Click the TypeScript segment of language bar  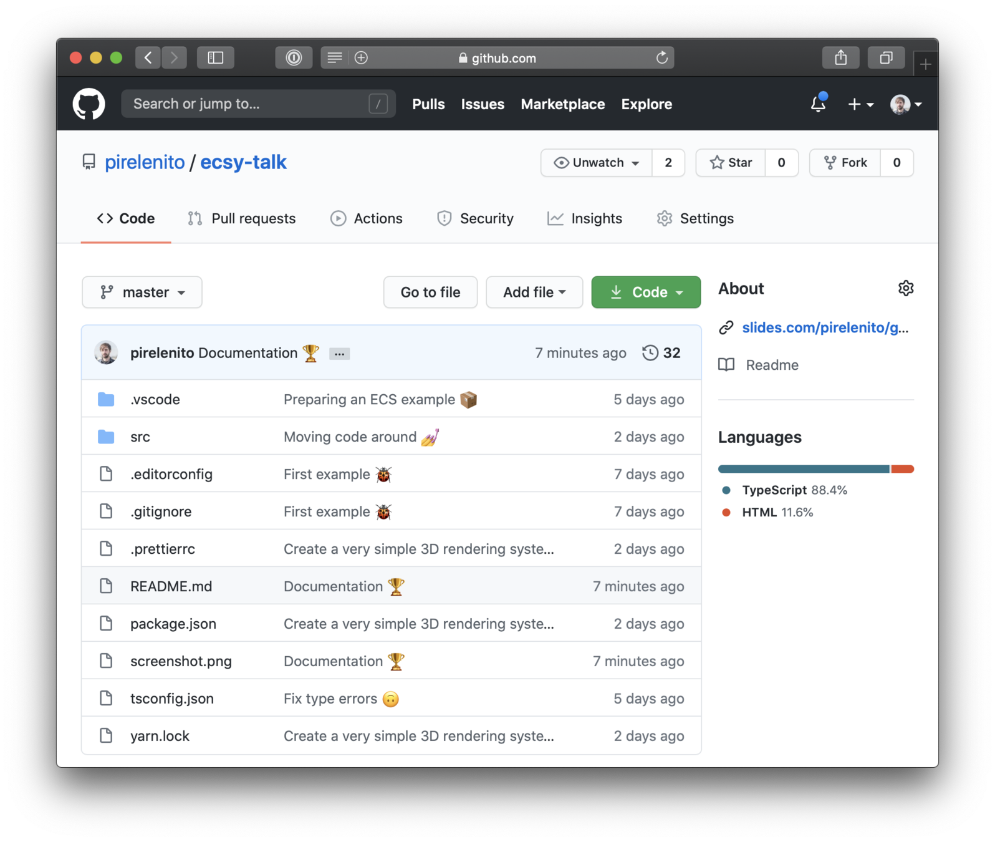click(804, 469)
